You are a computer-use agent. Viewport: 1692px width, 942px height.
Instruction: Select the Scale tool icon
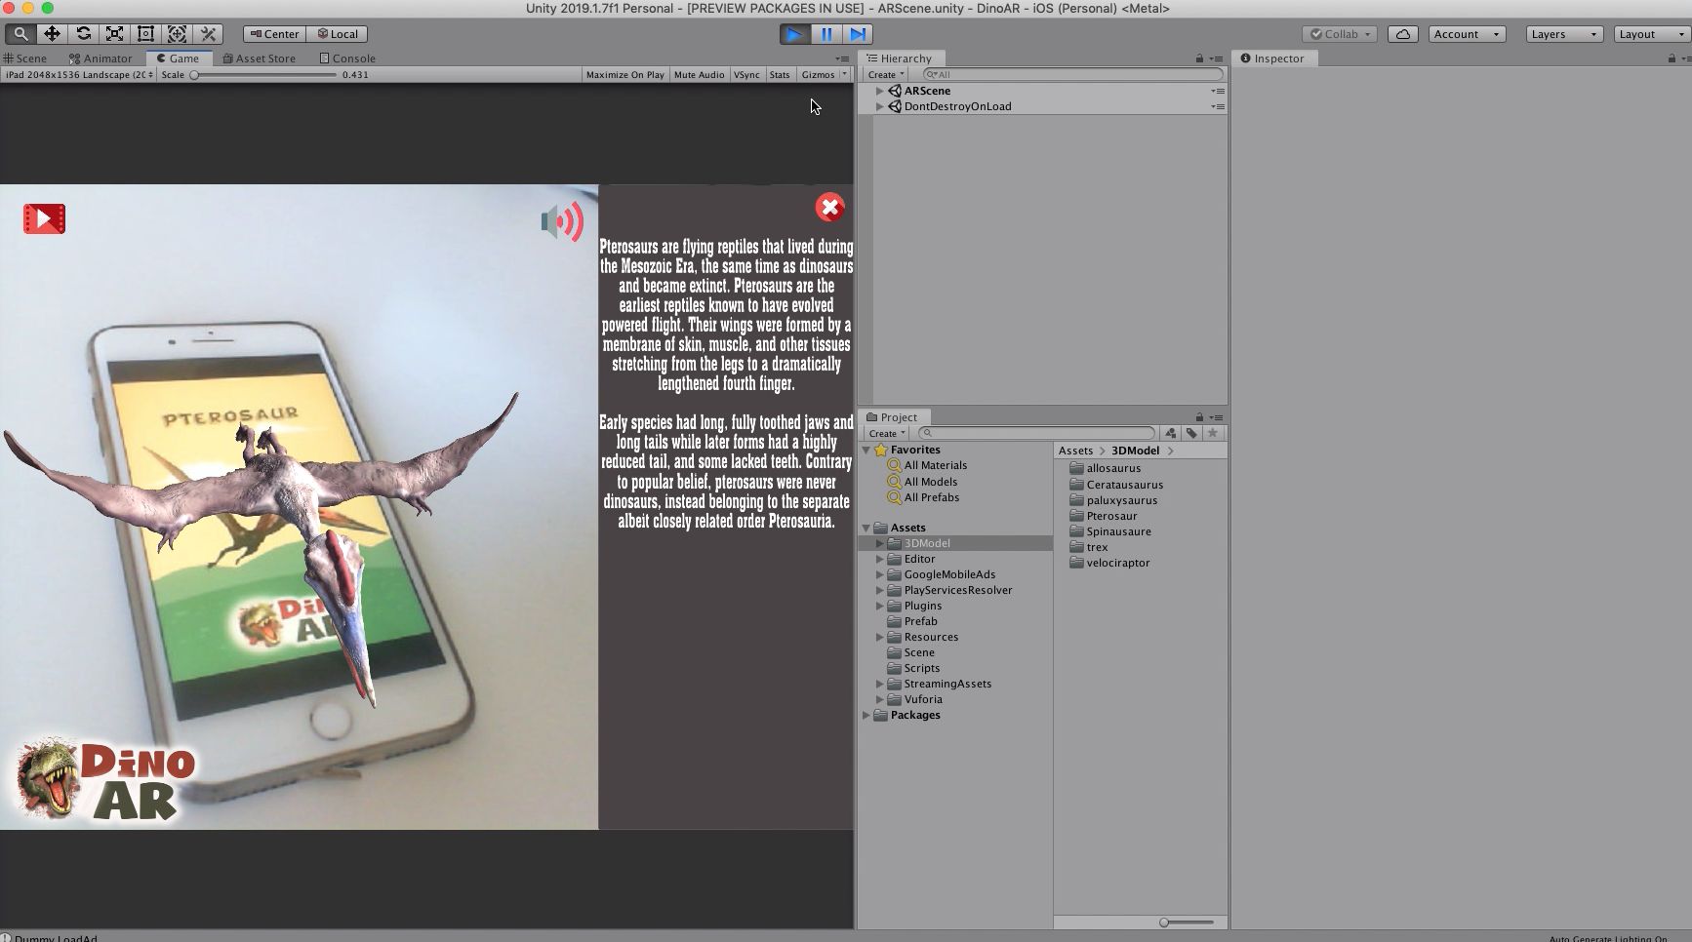pyautogui.click(x=114, y=34)
